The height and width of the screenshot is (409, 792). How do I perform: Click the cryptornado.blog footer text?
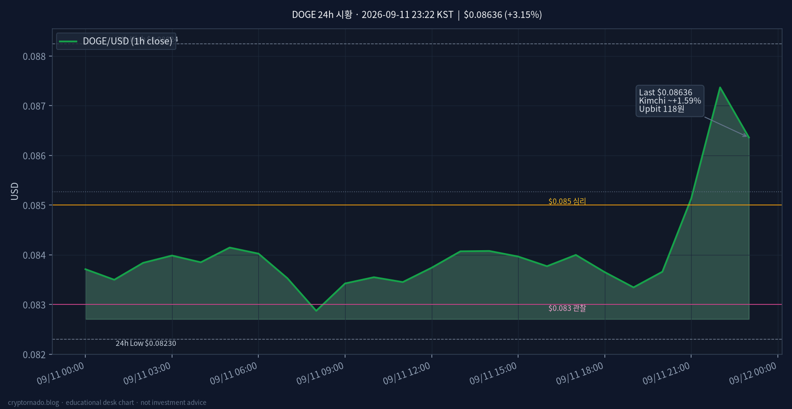tap(107, 402)
